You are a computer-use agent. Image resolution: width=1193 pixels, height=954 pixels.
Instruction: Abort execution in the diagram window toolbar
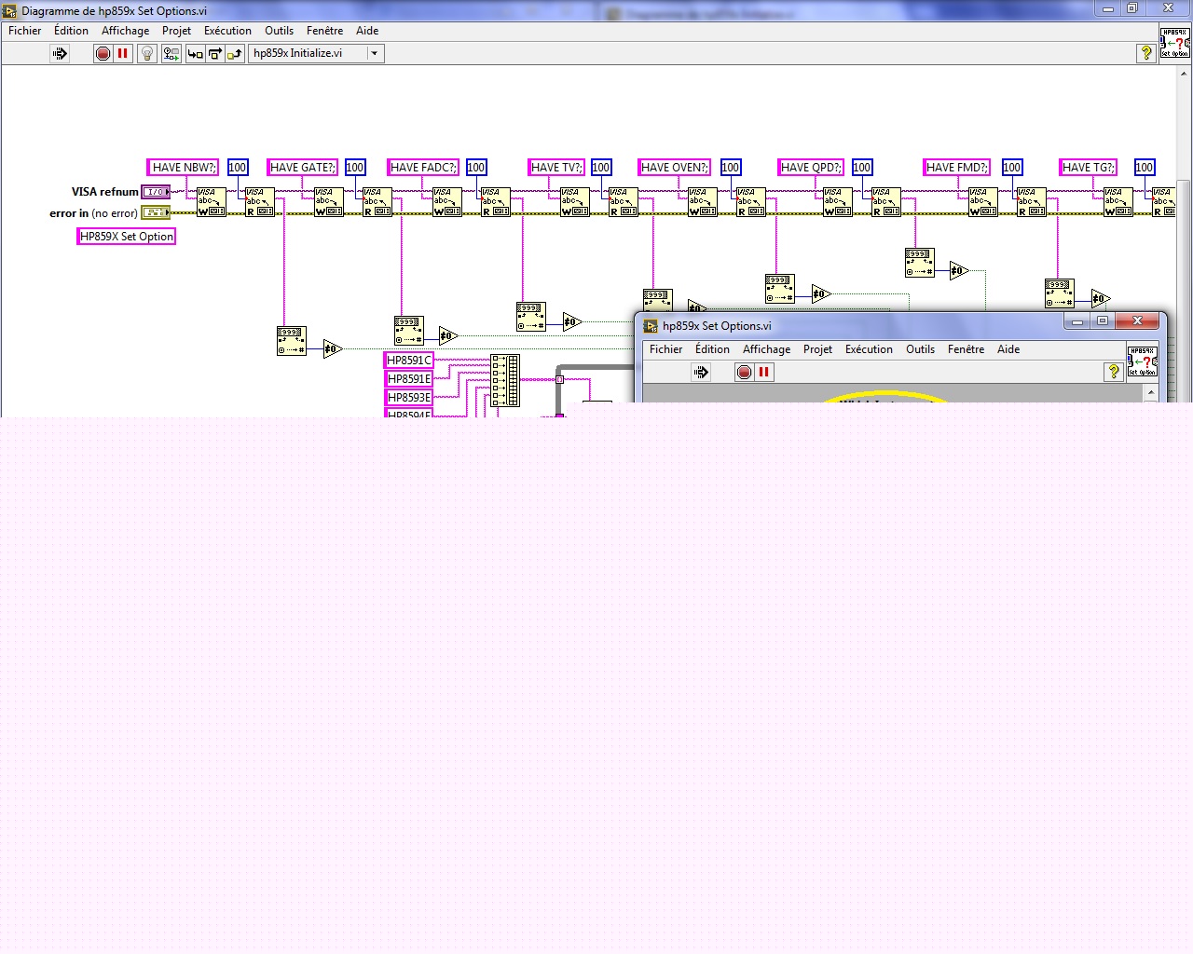point(103,53)
